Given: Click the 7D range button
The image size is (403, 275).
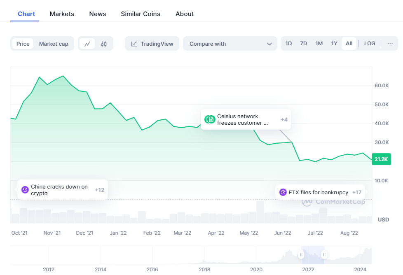Looking at the screenshot, I should (x=304, y=43).
